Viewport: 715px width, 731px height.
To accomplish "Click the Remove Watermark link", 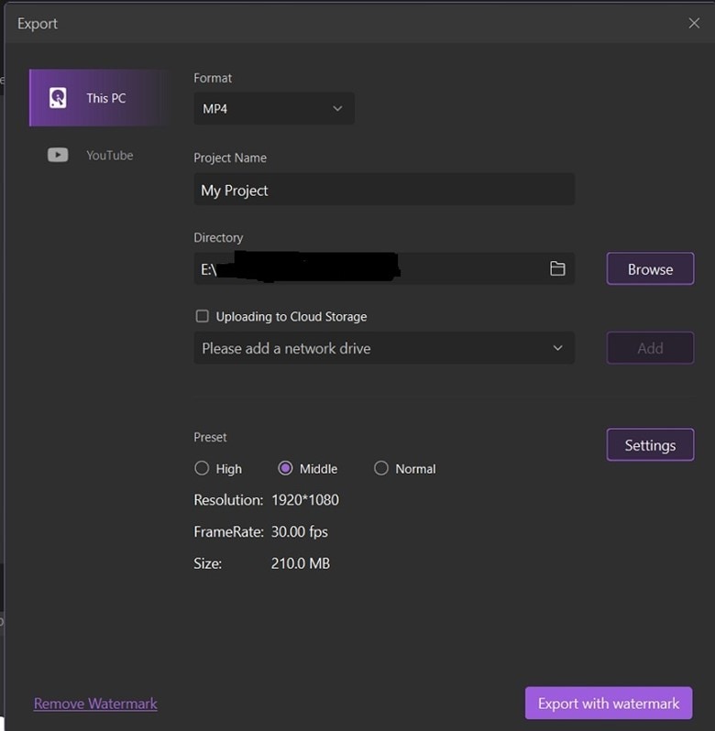I will (95, 704).
